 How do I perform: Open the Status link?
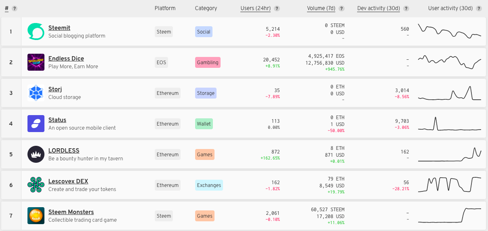pos(57,120)
